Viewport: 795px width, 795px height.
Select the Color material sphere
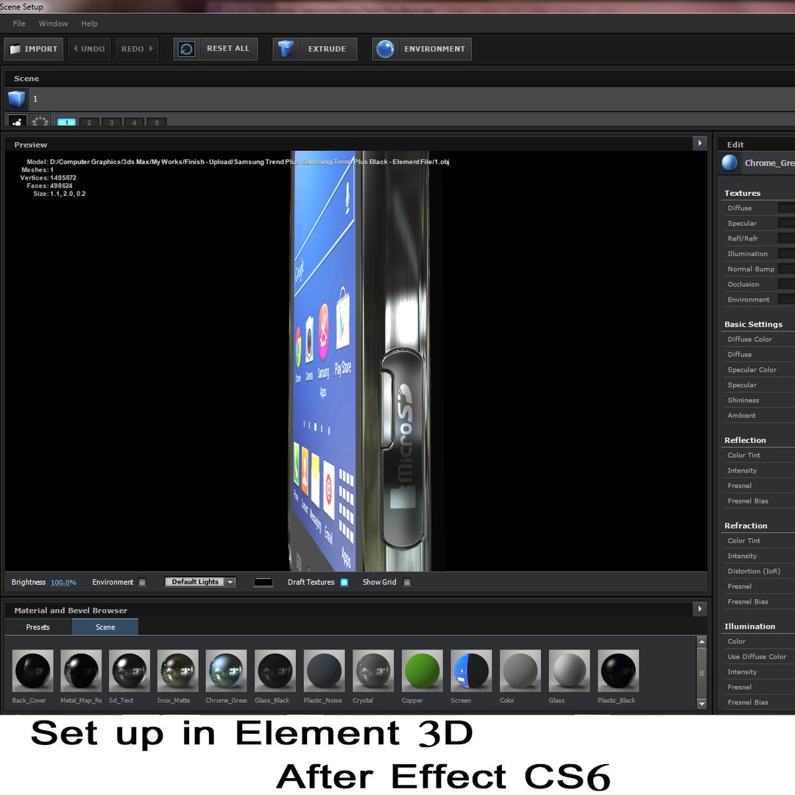point(520,671)
